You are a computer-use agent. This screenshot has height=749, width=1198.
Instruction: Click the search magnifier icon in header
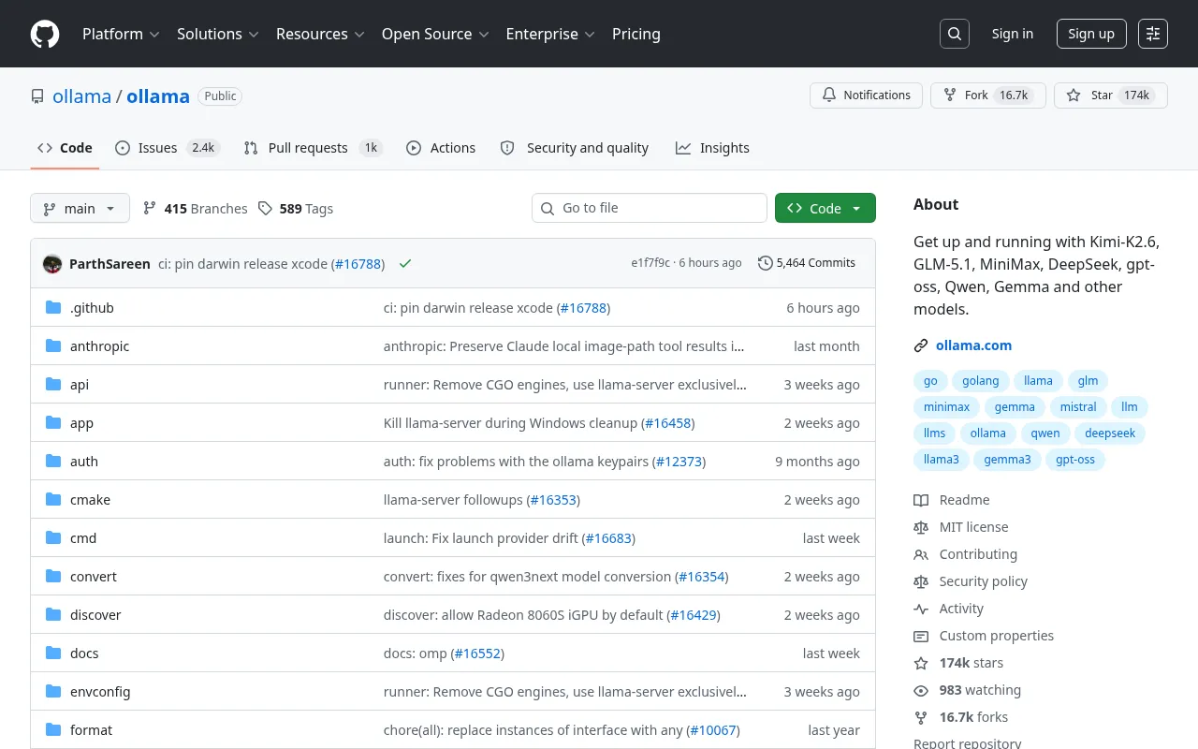(x=954, y=34)
